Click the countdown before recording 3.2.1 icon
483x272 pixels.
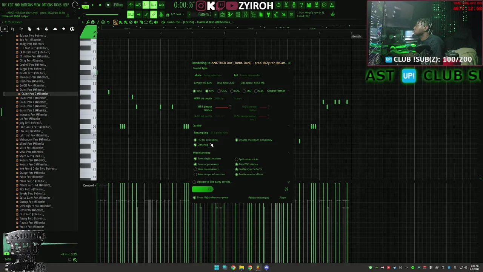[x=146, y=5]
